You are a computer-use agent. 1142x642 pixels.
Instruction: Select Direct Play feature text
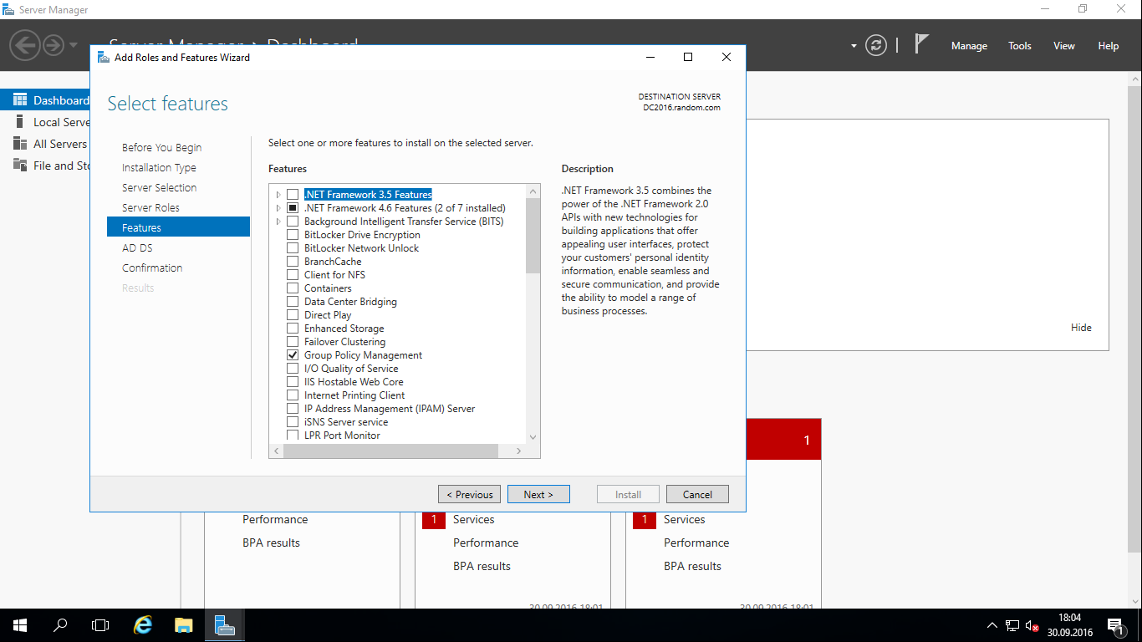click(328, 315)
